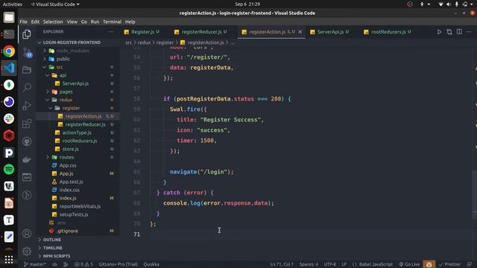Viewport: 477px width, 268px height.
Task: Open actionType.js in the explorer tree
Action: 77,133
